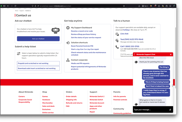Image resolution: width=182 pixels, height=122 pixels.
Task: Click the Contact corporate icon
Action: [x=68, y=60]
